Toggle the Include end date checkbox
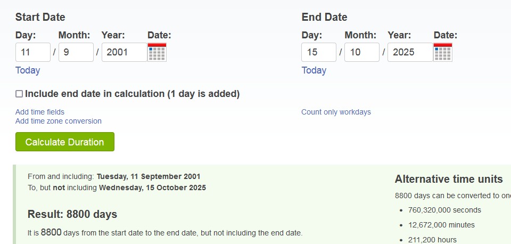The height and width of the screenshot is (244, 511). point(19,94)
